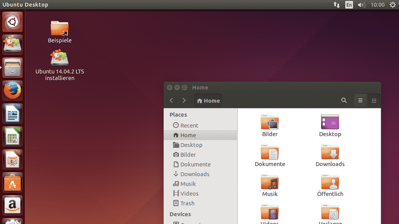399x224 pixels.
Task: Click the 10:00 clock indicator
Action: [377, 5]
